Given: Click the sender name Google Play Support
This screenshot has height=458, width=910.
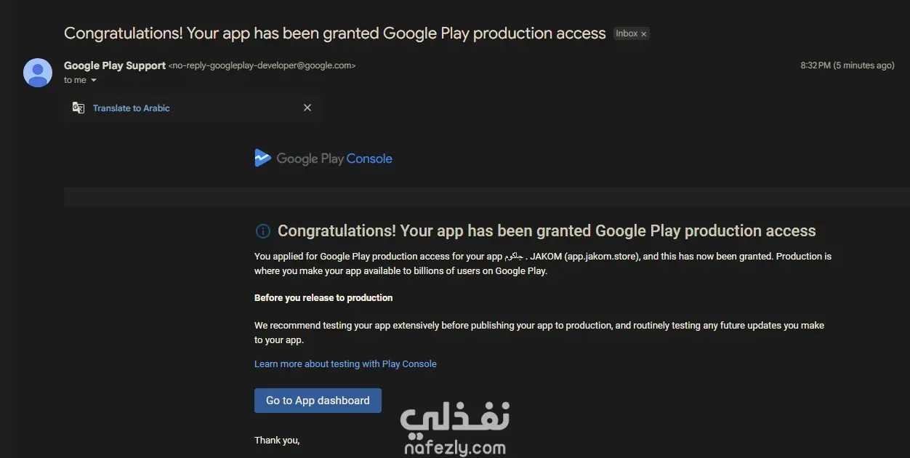Looking at the screenshot, I should point(115,65).
